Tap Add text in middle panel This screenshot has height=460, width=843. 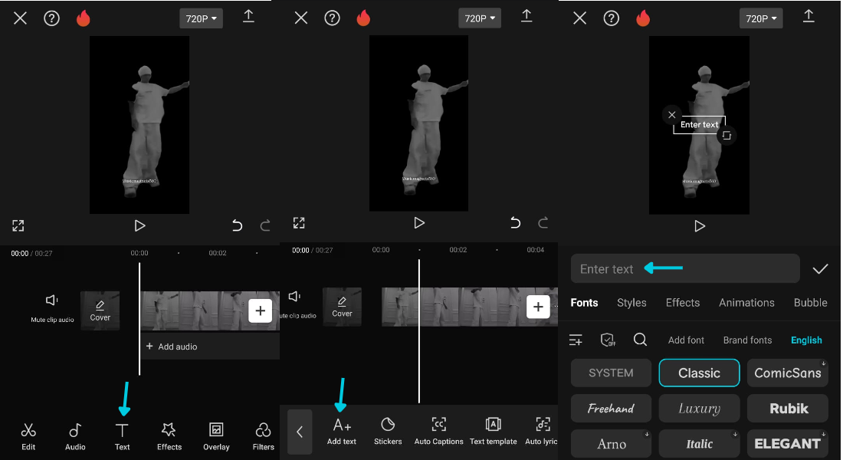pyautogui.click(x=342, y=432)
